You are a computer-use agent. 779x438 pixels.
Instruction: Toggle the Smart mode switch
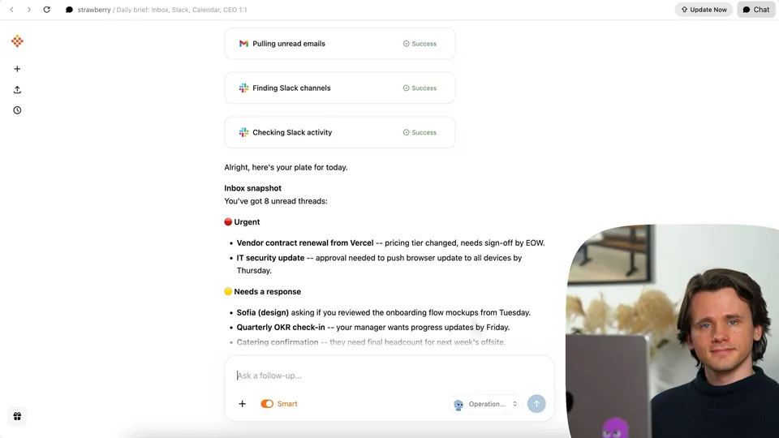[x=267, y=404]
